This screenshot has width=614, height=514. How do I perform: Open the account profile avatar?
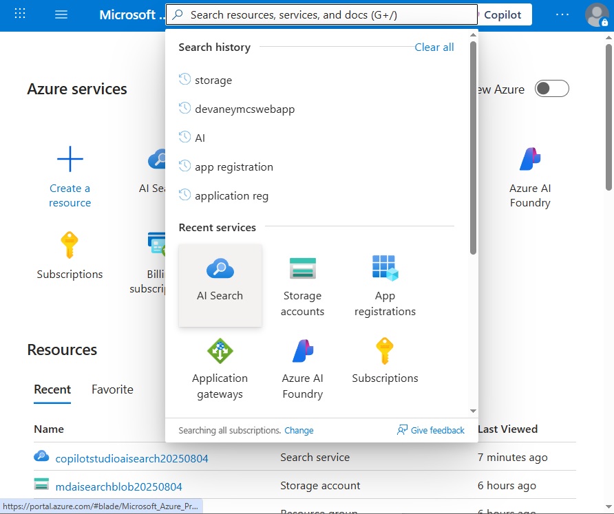pyautogui.click(x=596, y=14)
